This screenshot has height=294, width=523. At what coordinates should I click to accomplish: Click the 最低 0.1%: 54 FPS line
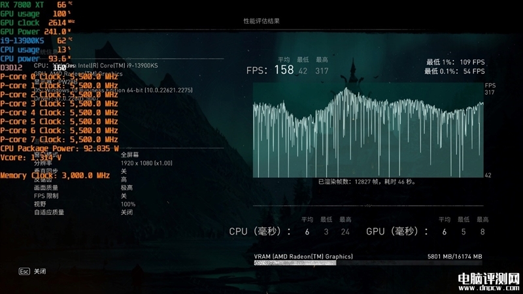454,71
